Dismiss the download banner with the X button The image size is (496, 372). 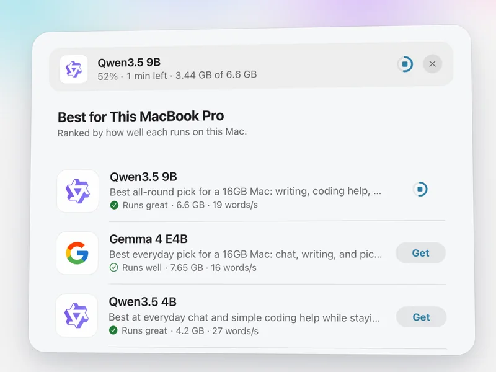(x=432, y=64)
